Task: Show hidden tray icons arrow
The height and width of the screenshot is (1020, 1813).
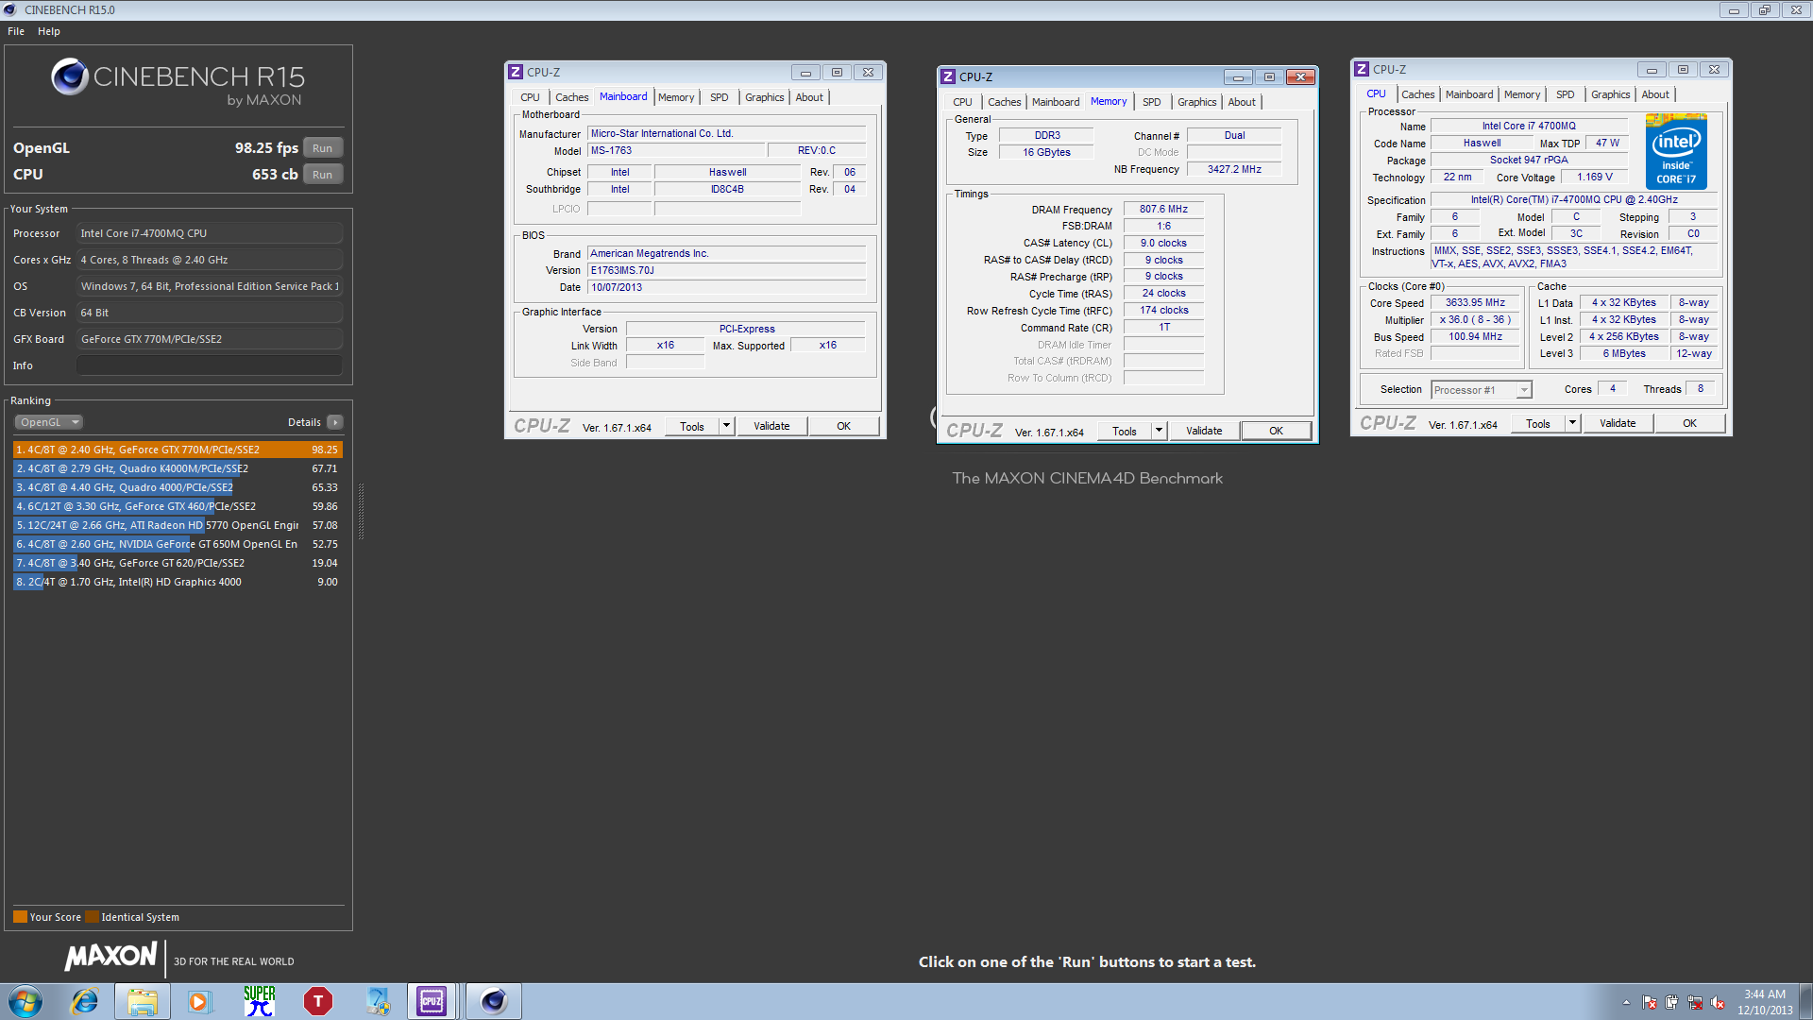Action: click(1626, 1003)
